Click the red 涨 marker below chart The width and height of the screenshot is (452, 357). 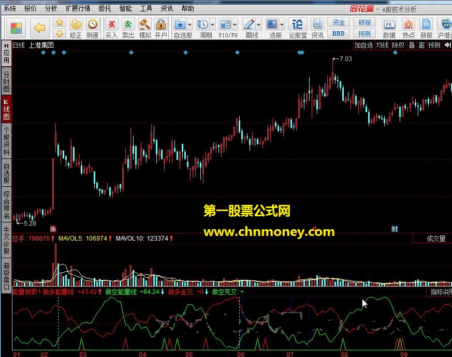point(53,229)
